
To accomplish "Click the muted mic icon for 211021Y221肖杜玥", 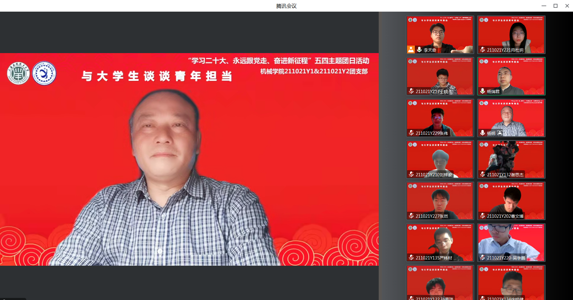I will 483,50.
